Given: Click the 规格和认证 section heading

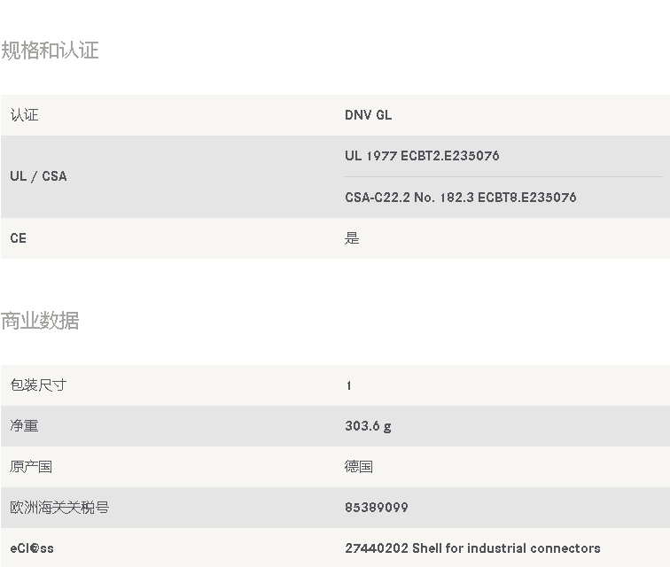Looking at the screenshot, I should [50, 50].
